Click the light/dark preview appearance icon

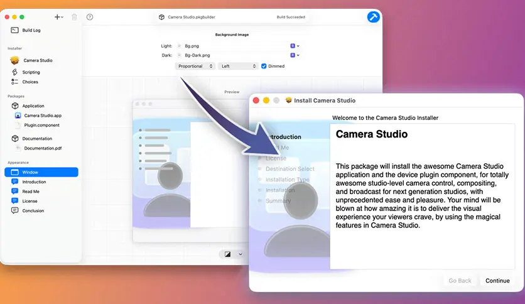(x=228, y=254)
